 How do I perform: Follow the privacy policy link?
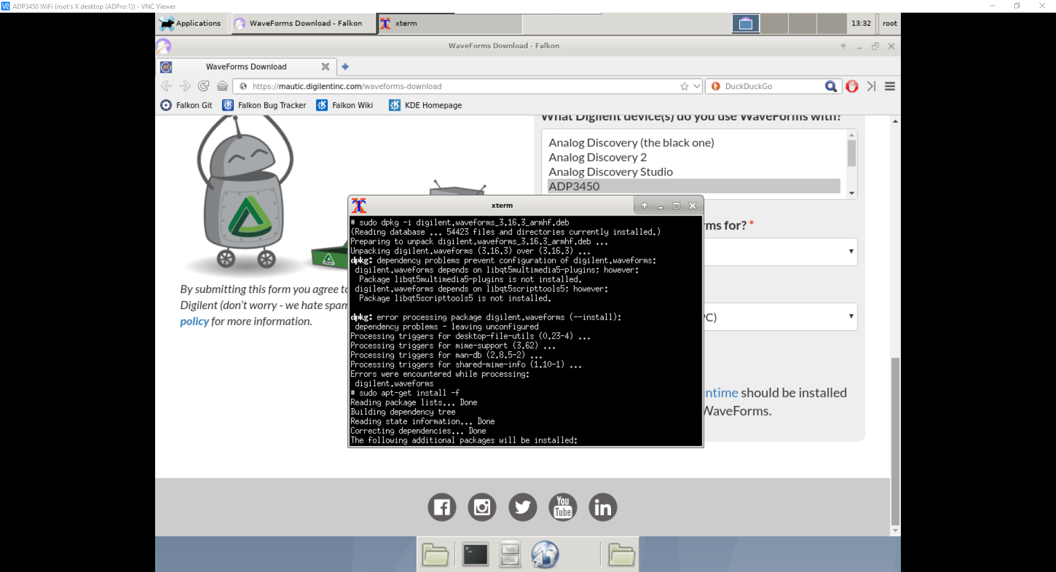click(194, 321)
